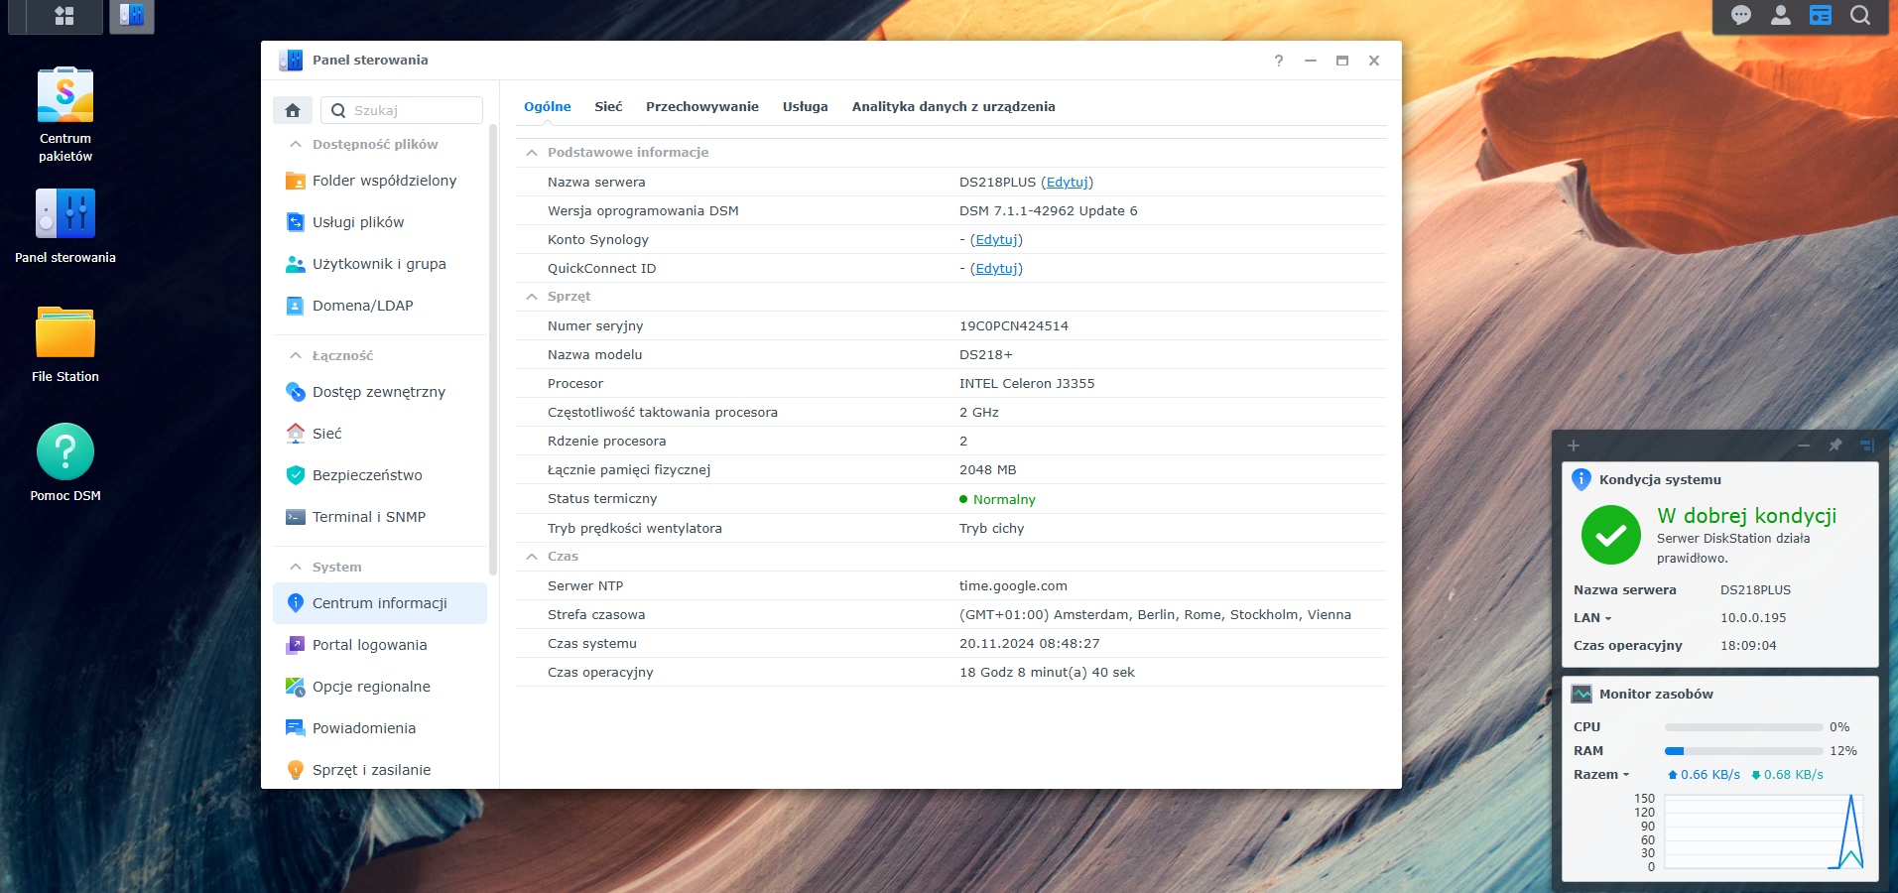
Task: Click the Tryb cichy fan value
Action: [x=991, y=529]
